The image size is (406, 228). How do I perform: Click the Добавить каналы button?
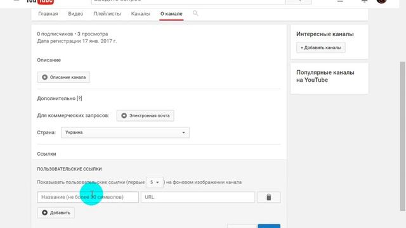pos(321,47)
